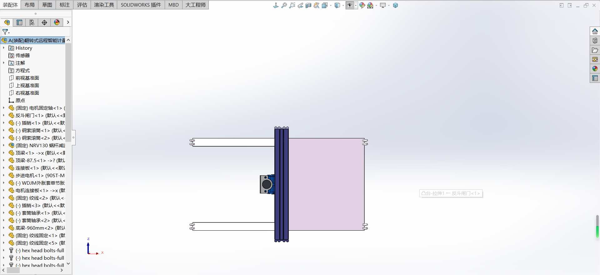600x275 pixels.
Task: Open the 布局 ribbon tab
Action: tap(30, 5)
